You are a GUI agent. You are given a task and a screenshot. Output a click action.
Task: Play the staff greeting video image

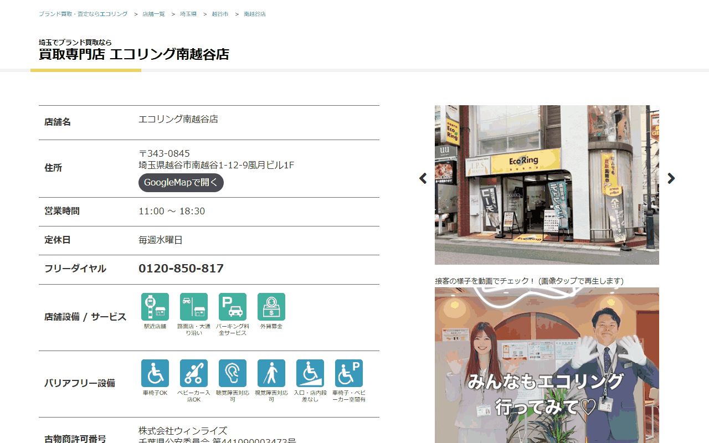(x=547, y=365)
